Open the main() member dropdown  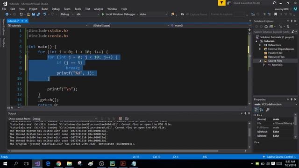211,26
